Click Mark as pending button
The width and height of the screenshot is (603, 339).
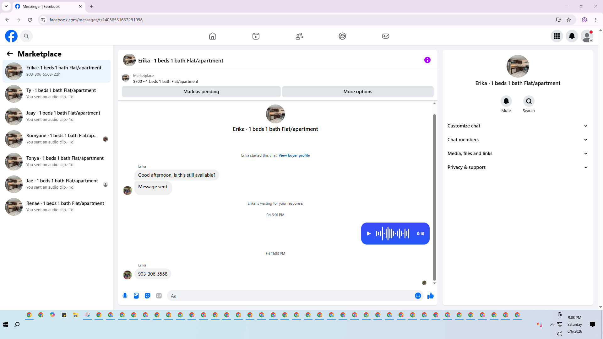tap(201, 92)
